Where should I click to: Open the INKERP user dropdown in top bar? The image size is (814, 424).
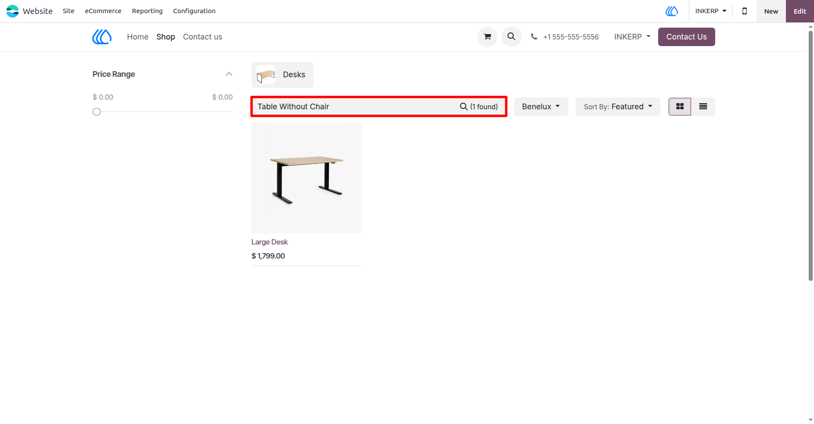pos(711,11)
